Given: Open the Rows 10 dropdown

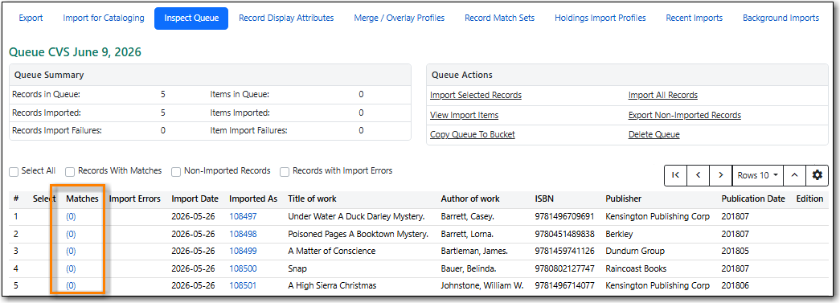Looking at the screenshot, I should point(757,175).
